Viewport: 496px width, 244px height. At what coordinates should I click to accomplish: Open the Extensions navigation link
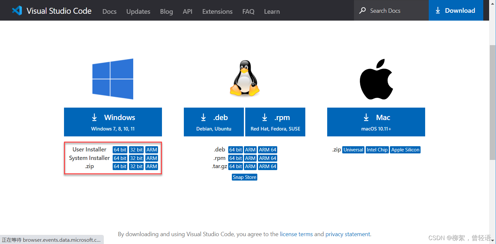click(x=217, y=11)
